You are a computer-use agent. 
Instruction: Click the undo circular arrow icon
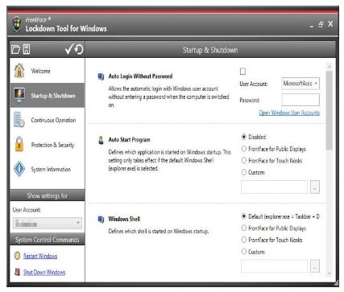click(79, 49)
